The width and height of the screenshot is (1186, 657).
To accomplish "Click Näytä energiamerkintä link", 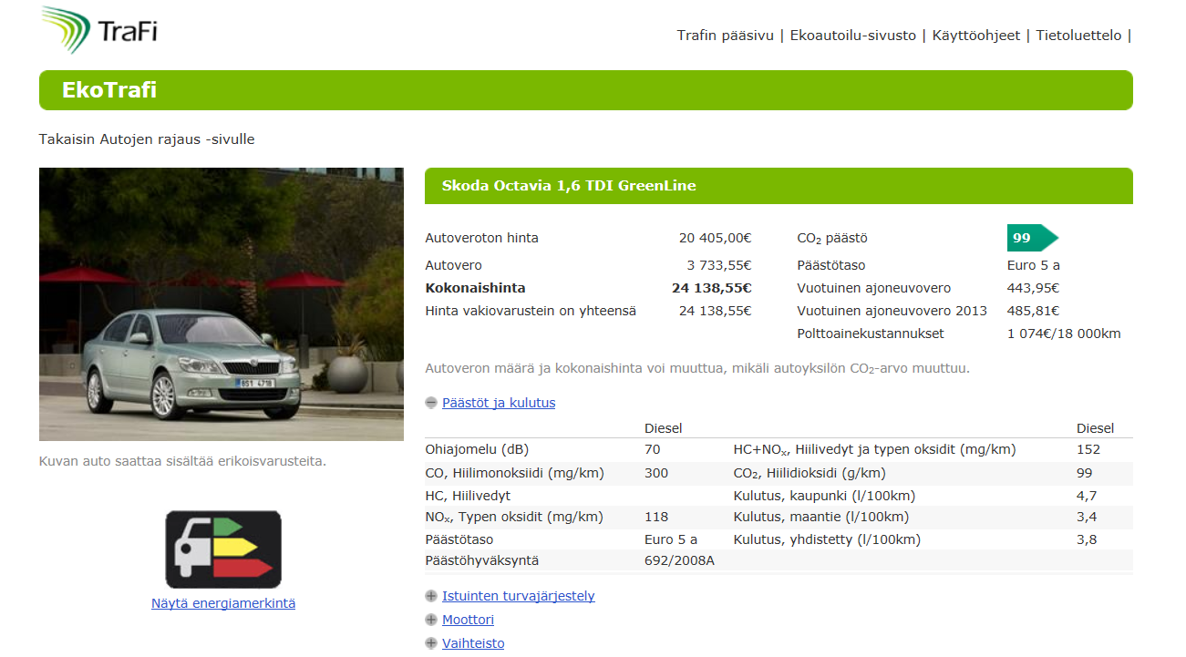I will 223,603.
